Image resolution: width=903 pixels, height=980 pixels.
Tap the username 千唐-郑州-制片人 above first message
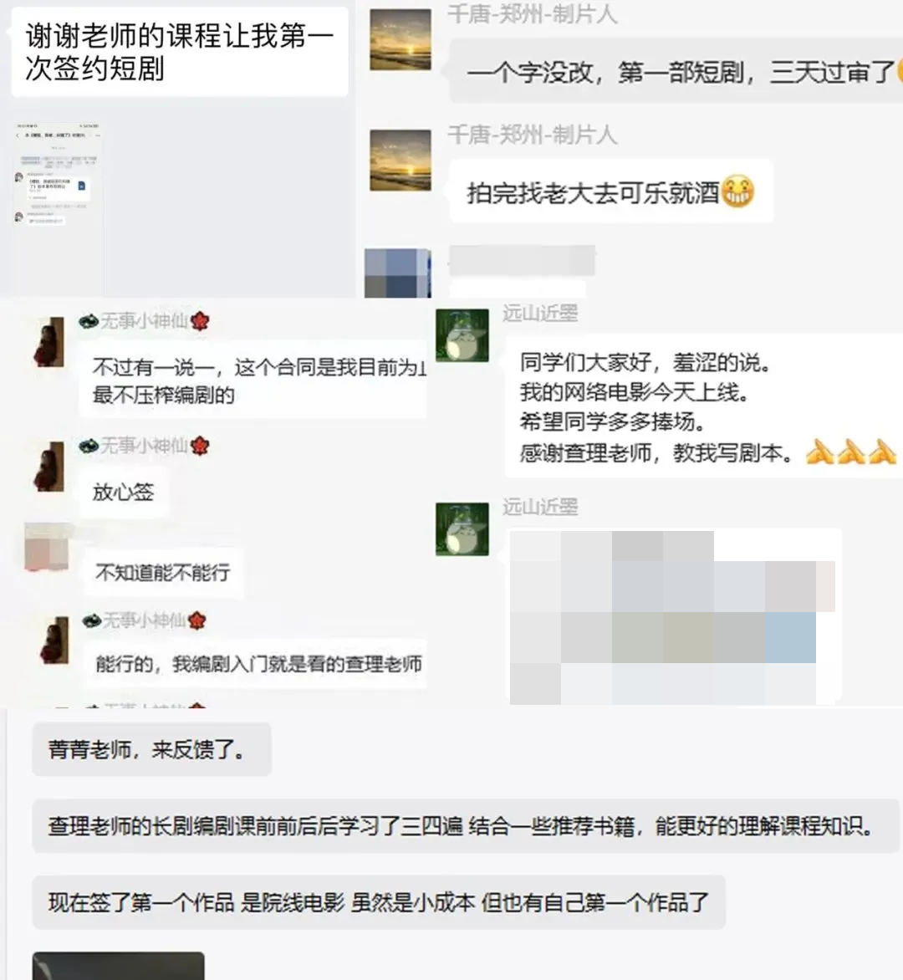[x=533, y=13]
